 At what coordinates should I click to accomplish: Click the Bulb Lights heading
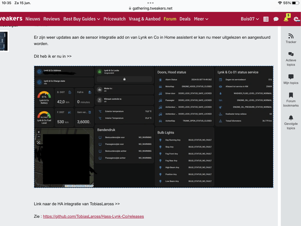[166, 133]
